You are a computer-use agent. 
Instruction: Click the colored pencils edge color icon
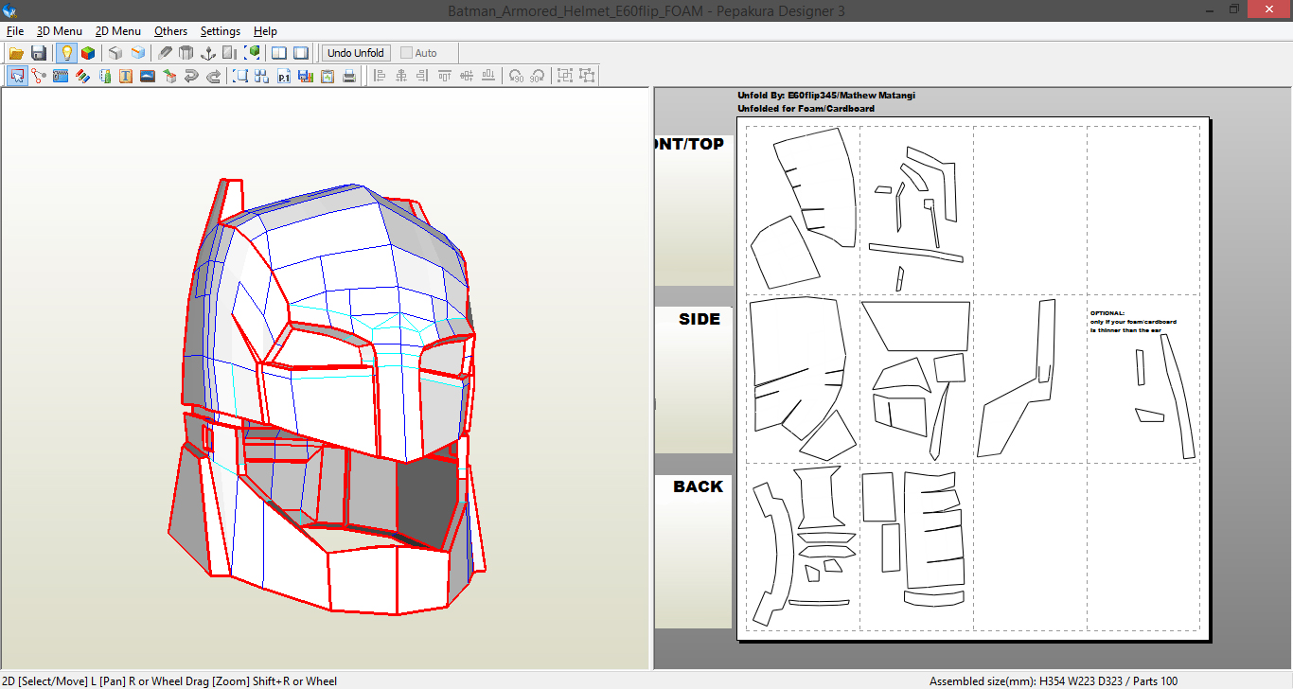82,76
